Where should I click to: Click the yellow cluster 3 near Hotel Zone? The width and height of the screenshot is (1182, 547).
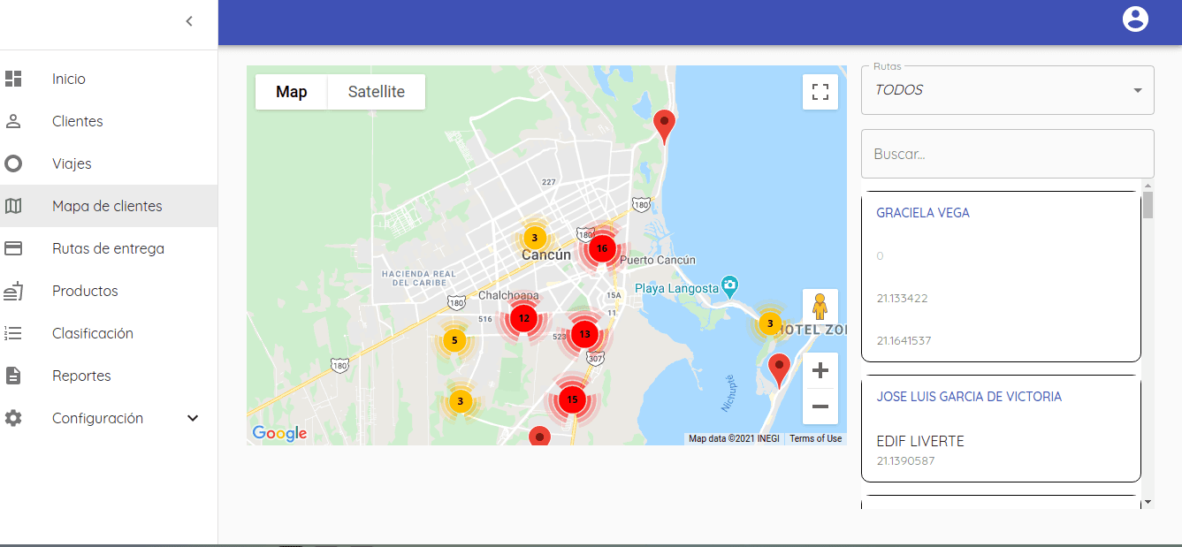click(770, 323)
